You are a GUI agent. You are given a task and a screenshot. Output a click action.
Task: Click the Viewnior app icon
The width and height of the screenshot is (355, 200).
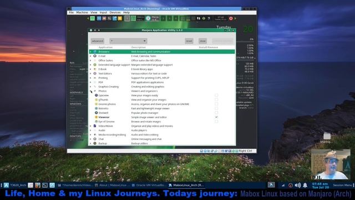(96, 117)
